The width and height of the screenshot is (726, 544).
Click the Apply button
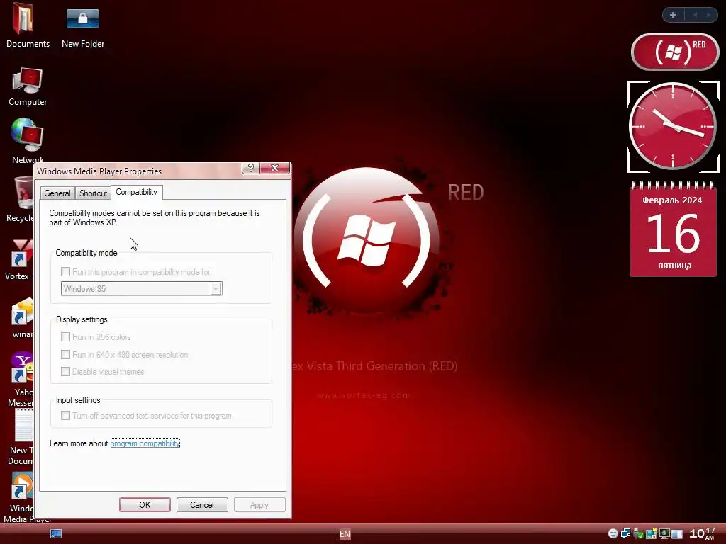click(x=259, y=504)
